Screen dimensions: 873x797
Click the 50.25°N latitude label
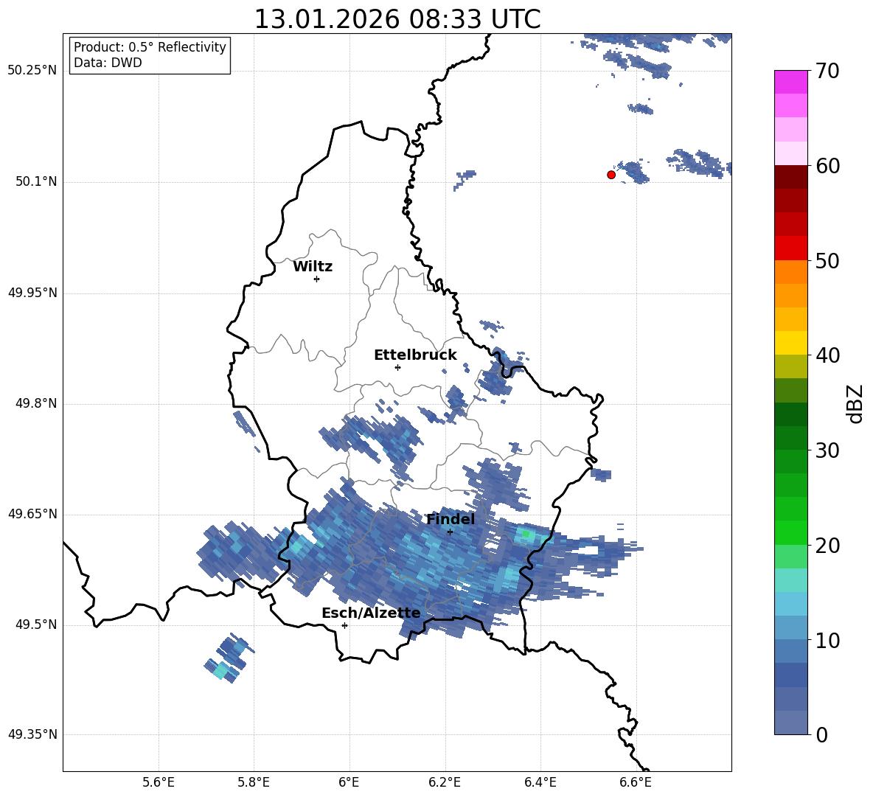(x=32, y=71)
